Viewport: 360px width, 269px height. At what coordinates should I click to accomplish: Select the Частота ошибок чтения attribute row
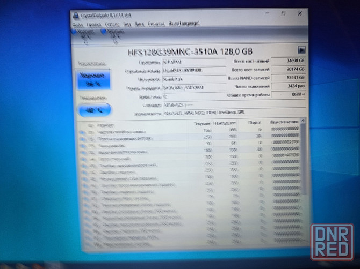[189, 131]
